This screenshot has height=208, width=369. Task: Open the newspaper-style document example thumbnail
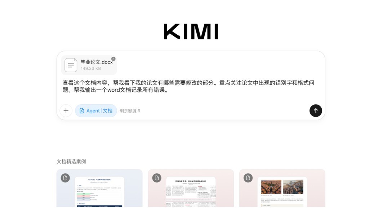coord(191,192)
